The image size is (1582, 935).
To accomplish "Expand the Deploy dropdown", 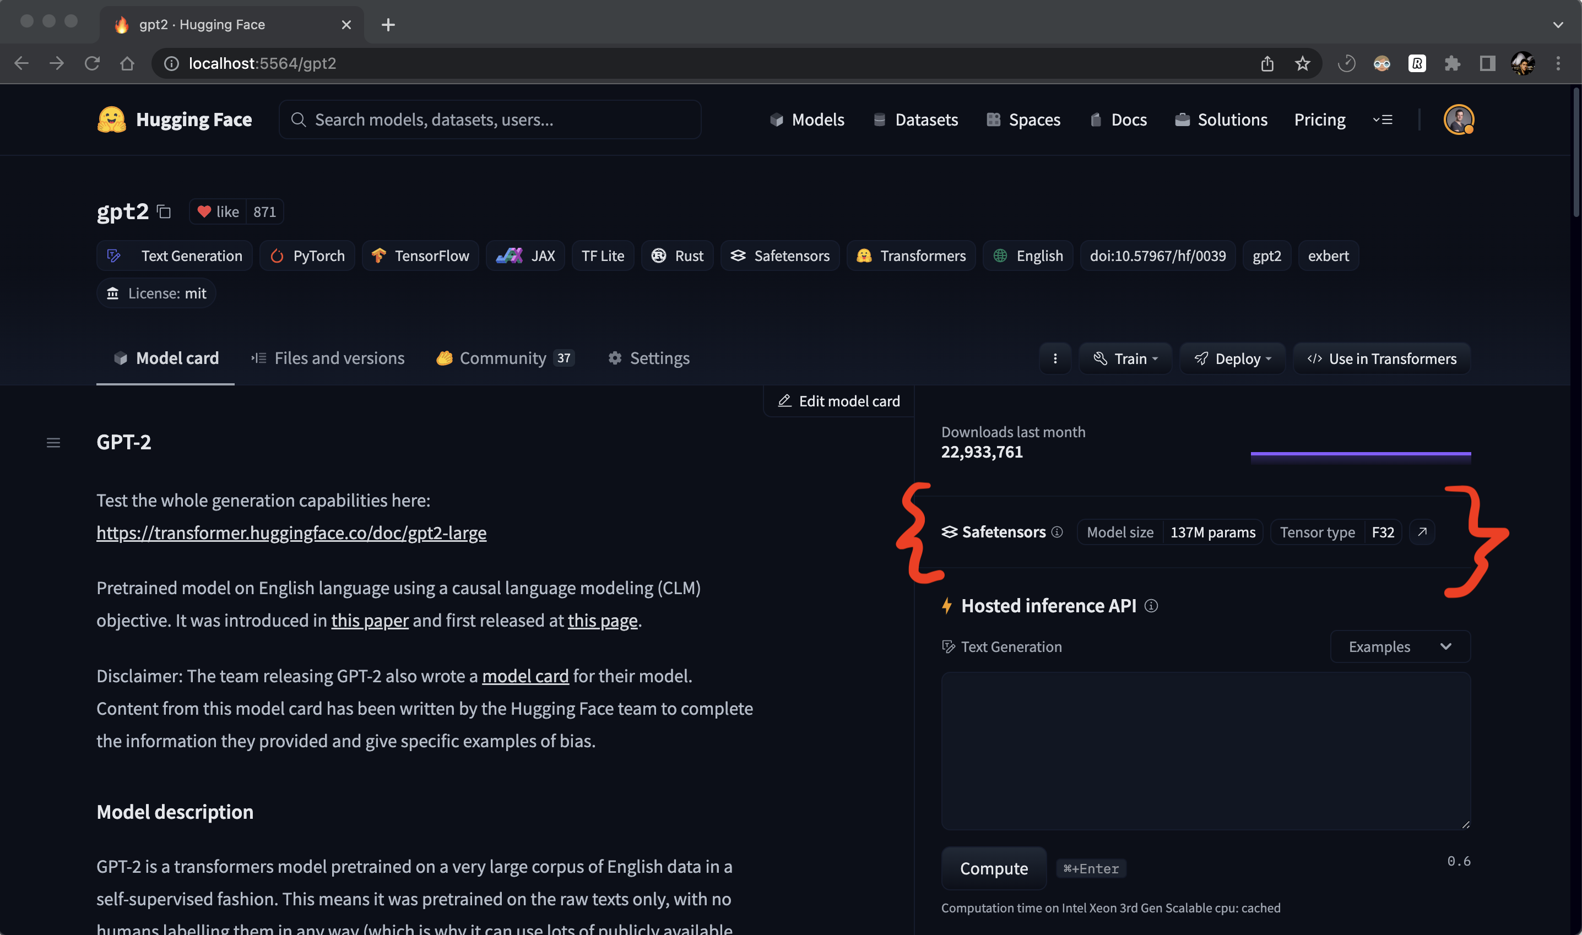I will pos(1232,358).
